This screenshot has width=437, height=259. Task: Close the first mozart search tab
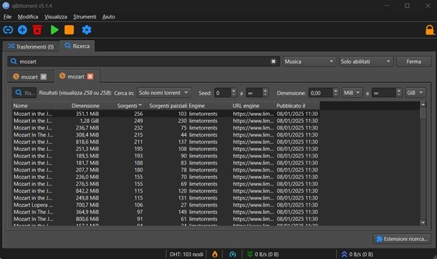point(44,77)
